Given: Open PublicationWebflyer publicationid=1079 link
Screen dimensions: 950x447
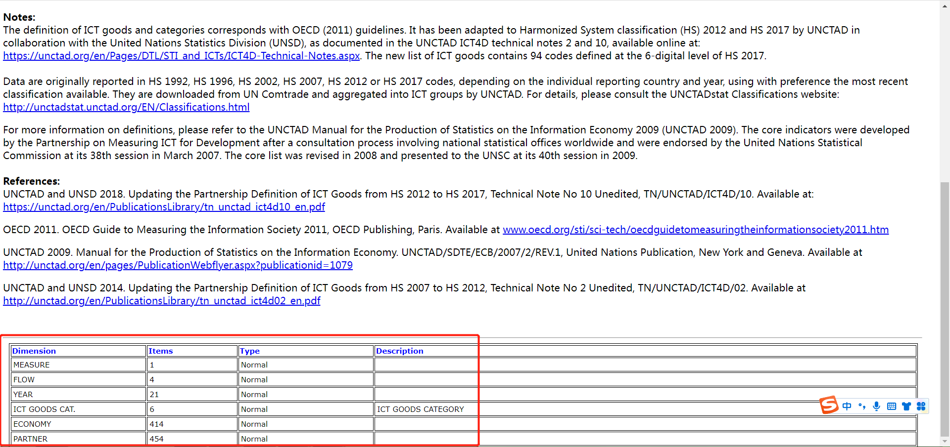Looking at the screenshot, I should [x=178, y=265].
